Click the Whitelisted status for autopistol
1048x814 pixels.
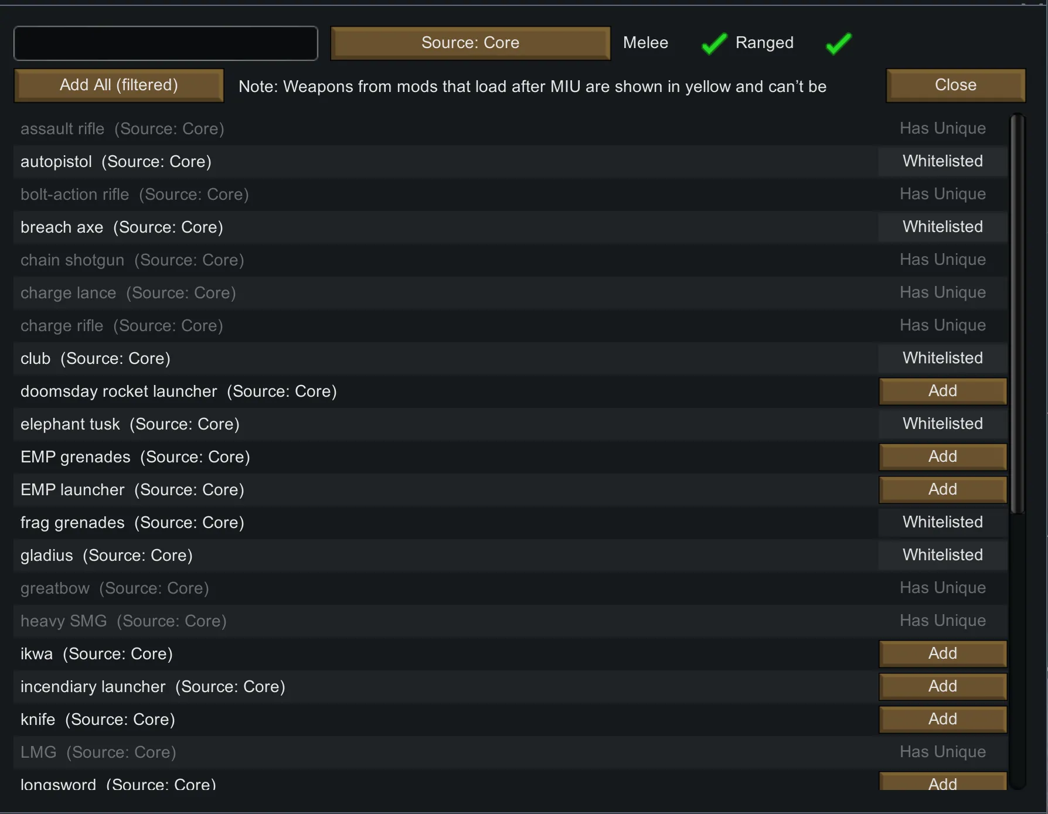[942, 161]
